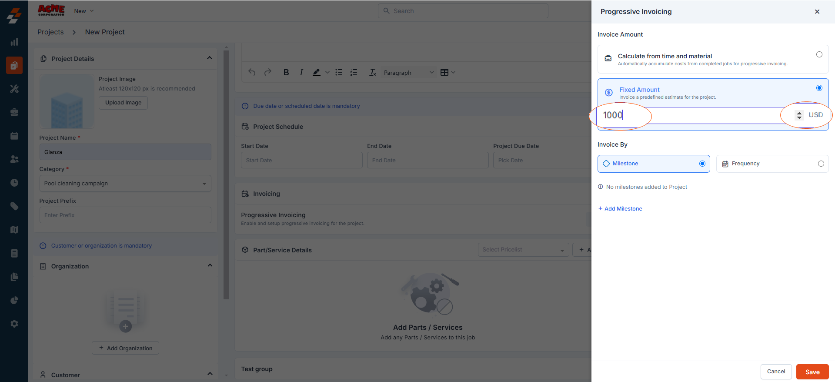Insert numbered list
The width and height of the screenshot is (835, 382).
354,72
